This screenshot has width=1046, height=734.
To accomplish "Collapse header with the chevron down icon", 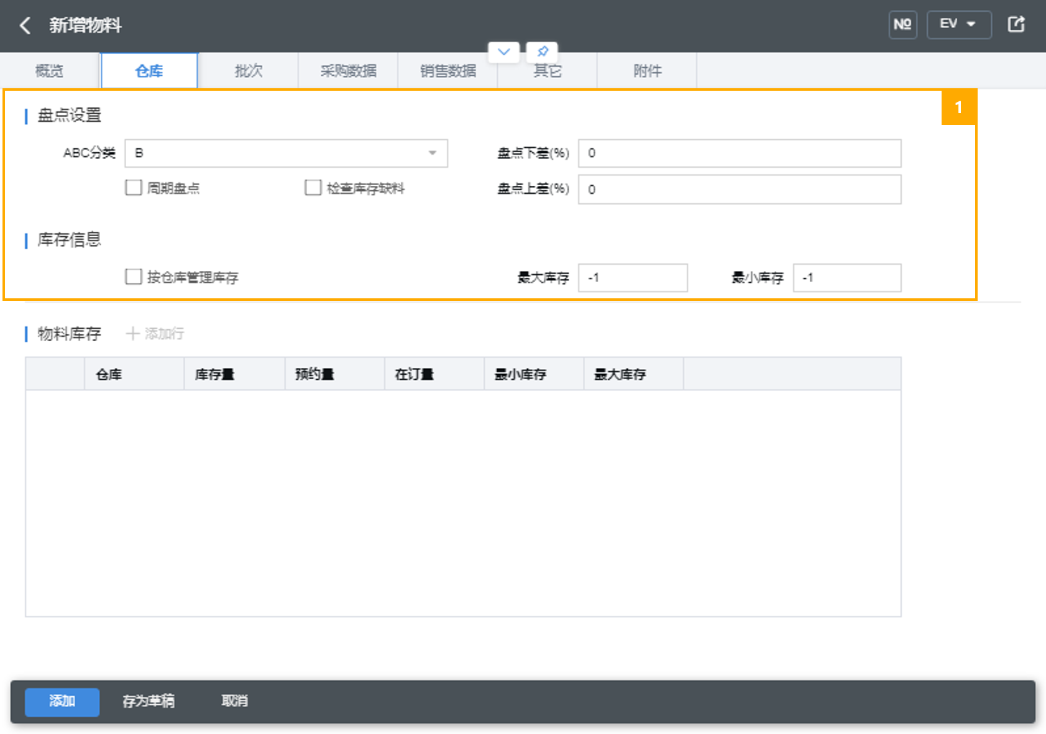I will (x=504, y=52).
